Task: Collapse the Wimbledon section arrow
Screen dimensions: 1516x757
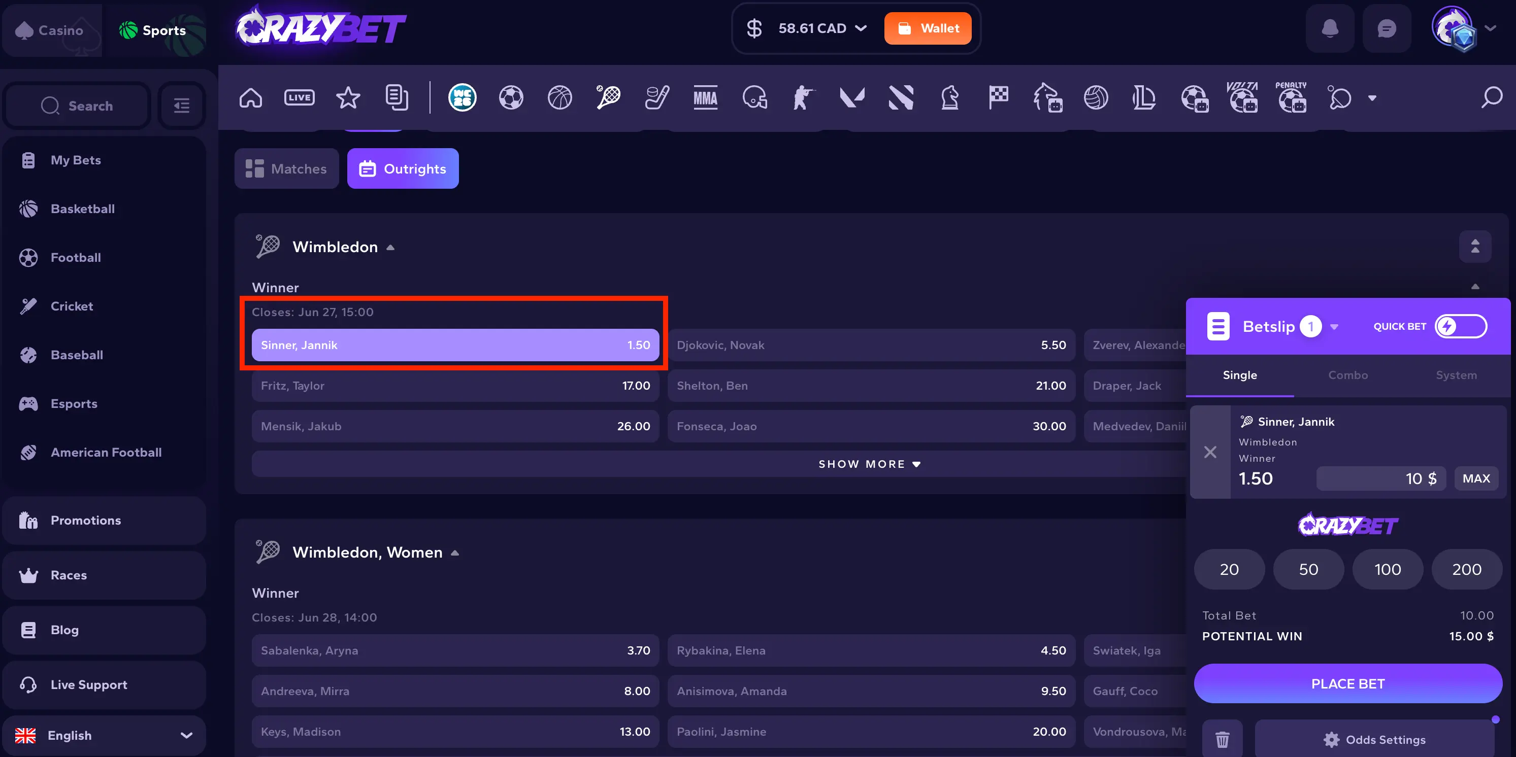Action: 390,248
